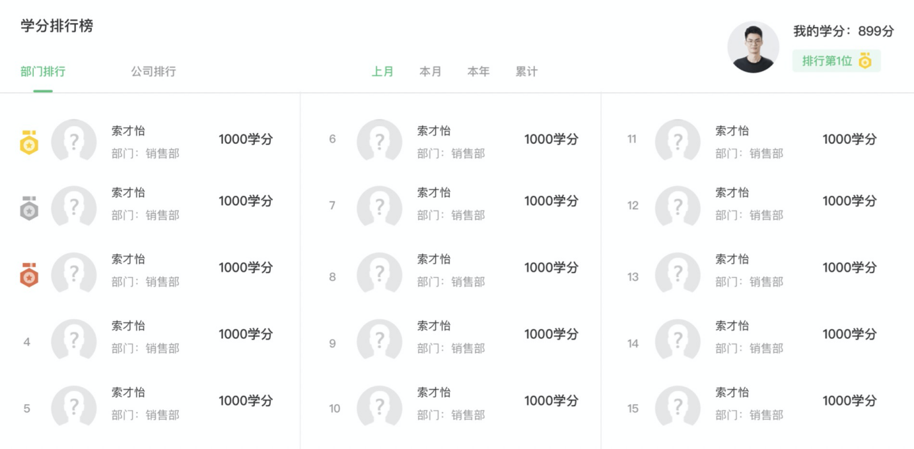914x449 pixels.
Task: Click the 排行第1位 ranking badge
Action: [837, 61]
